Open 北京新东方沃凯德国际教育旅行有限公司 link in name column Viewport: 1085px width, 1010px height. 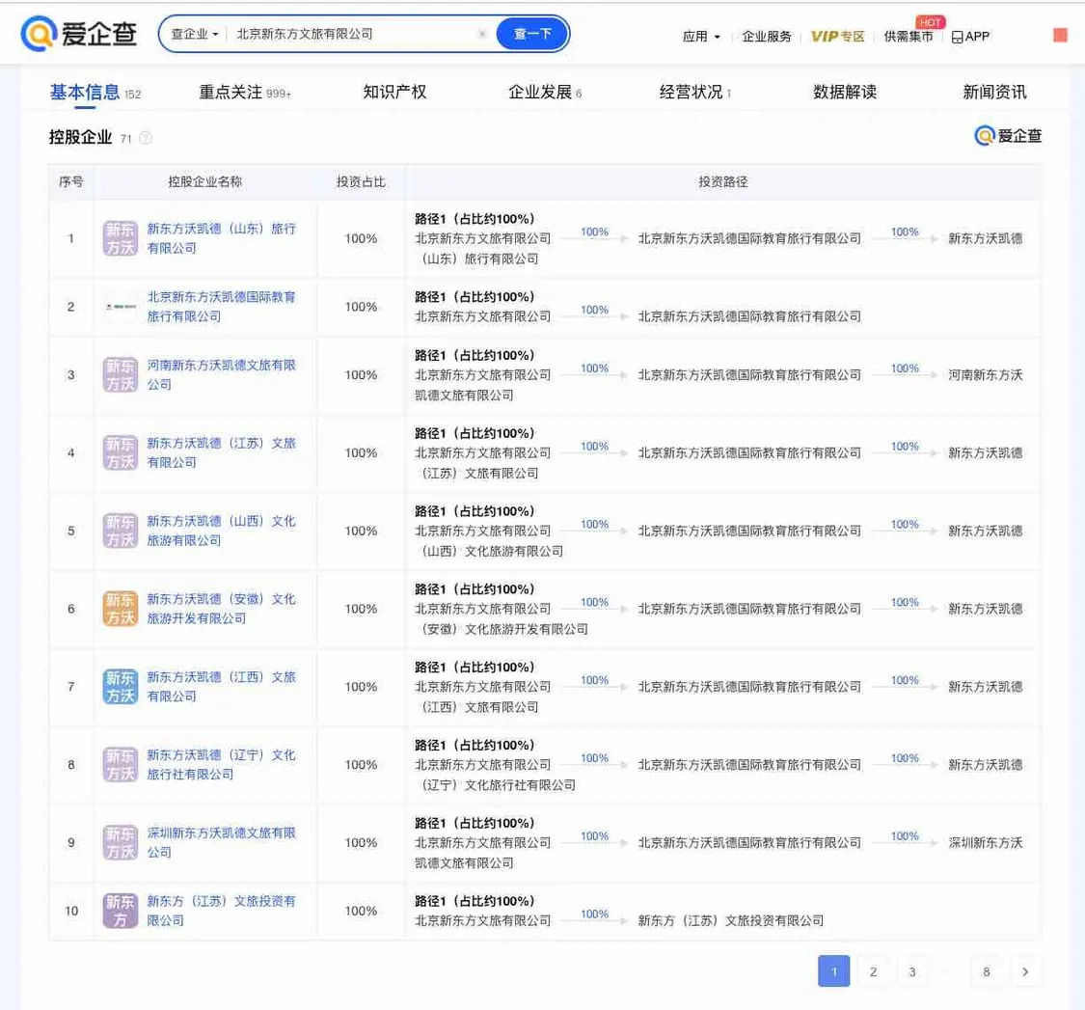pos(222,306)
